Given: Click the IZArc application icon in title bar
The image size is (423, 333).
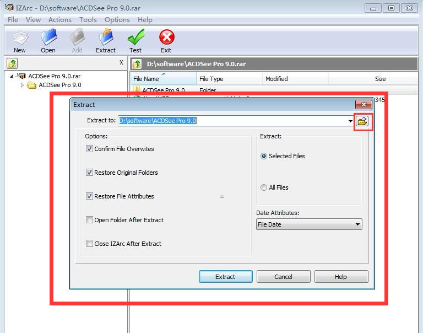Looking at the screenshot, I should pos(9,8).
